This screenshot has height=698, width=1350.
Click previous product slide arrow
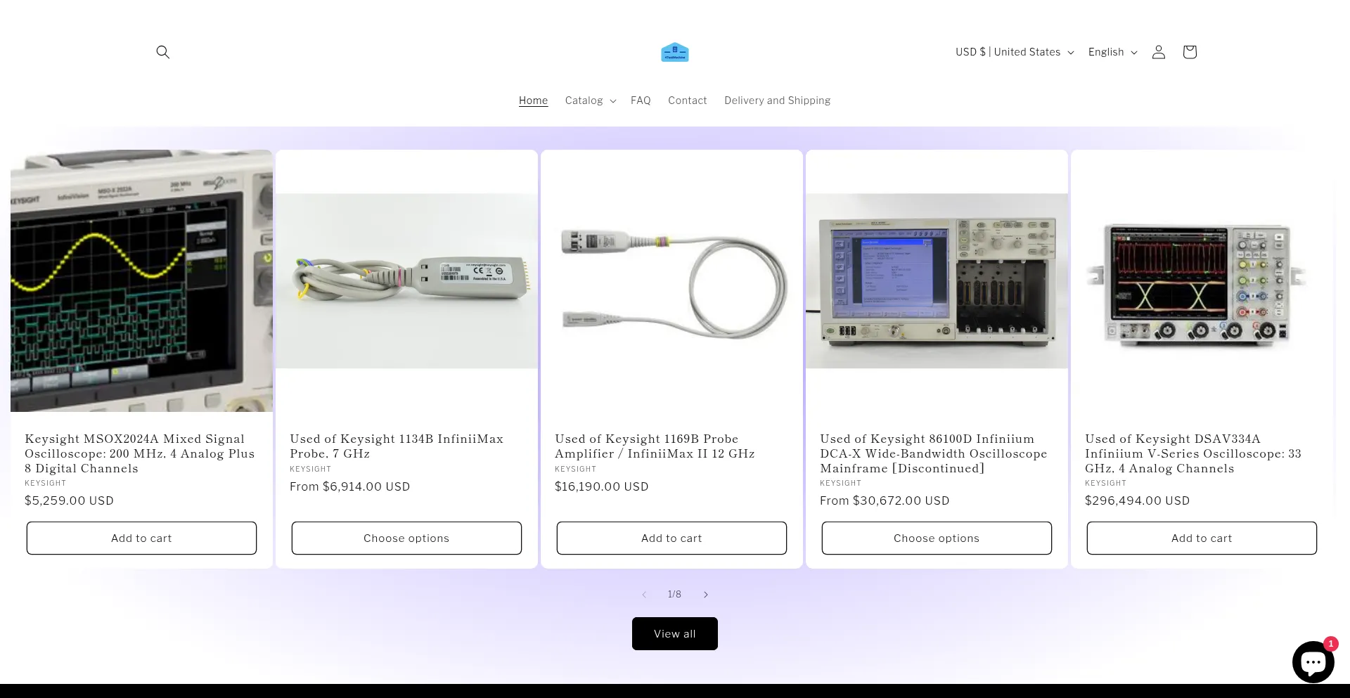point(644,595)
